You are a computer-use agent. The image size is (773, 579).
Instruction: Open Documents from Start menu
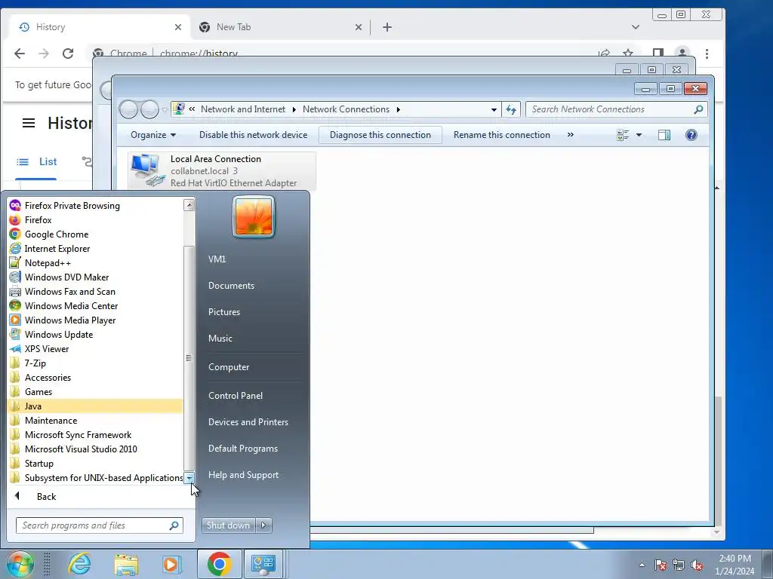(x=231, y=286)
